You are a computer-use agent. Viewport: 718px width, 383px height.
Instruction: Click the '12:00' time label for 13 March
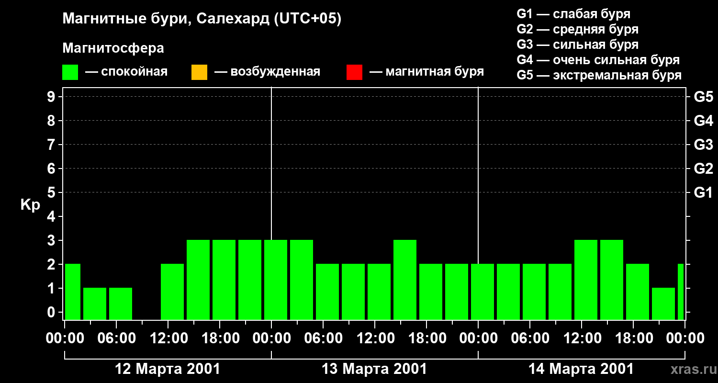point(375,338)
